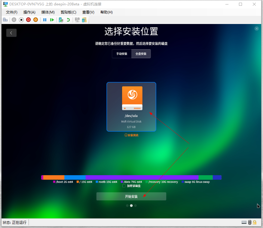The image size is (263, 228).
Task: Shut down the guest using the stop icon
Action: pos(21,19)
